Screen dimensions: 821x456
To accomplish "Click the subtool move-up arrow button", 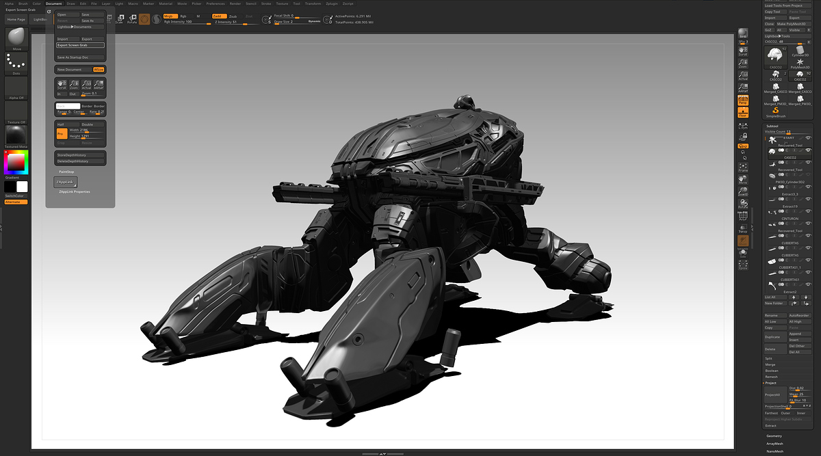I will click(x=794, y=297).
